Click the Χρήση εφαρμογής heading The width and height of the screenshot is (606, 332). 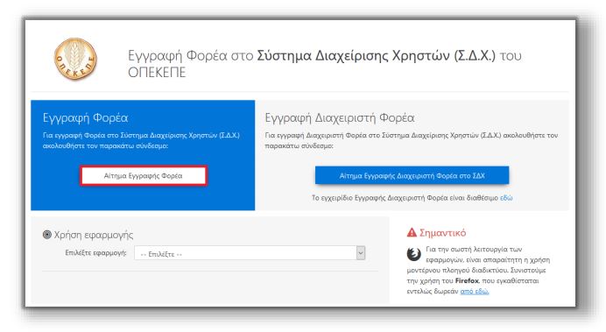coord(94,235)
